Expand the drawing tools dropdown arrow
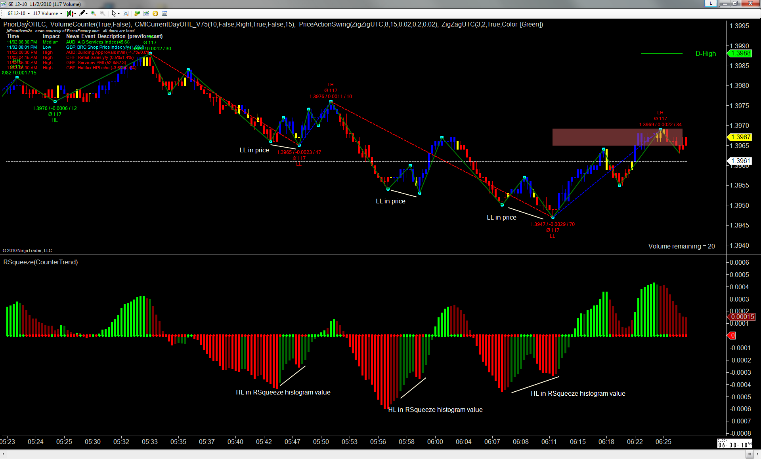Viewport: 761px width, 459px height. tap(86, 13)
